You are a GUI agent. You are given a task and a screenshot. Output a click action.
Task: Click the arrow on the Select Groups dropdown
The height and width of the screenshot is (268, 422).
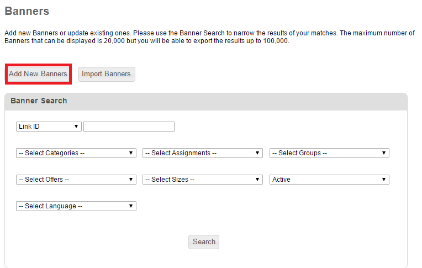coord(384,153)
